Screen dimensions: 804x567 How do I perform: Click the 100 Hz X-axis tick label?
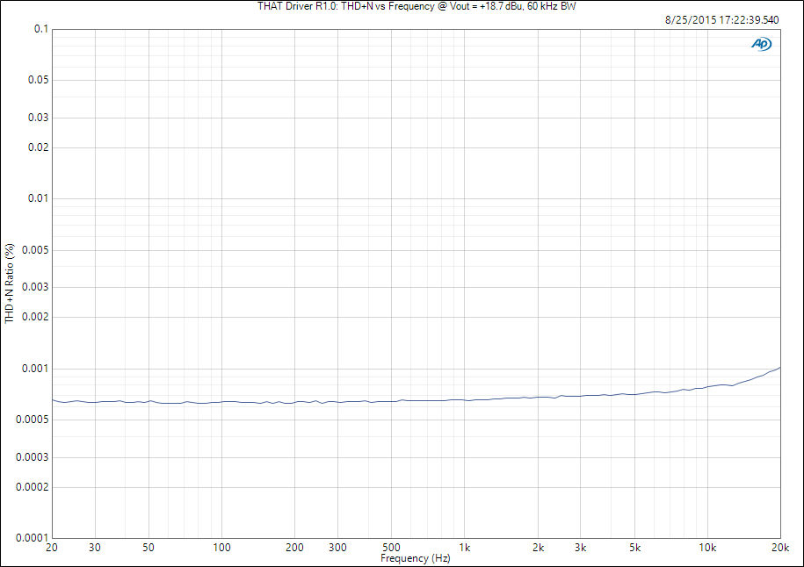222,548
